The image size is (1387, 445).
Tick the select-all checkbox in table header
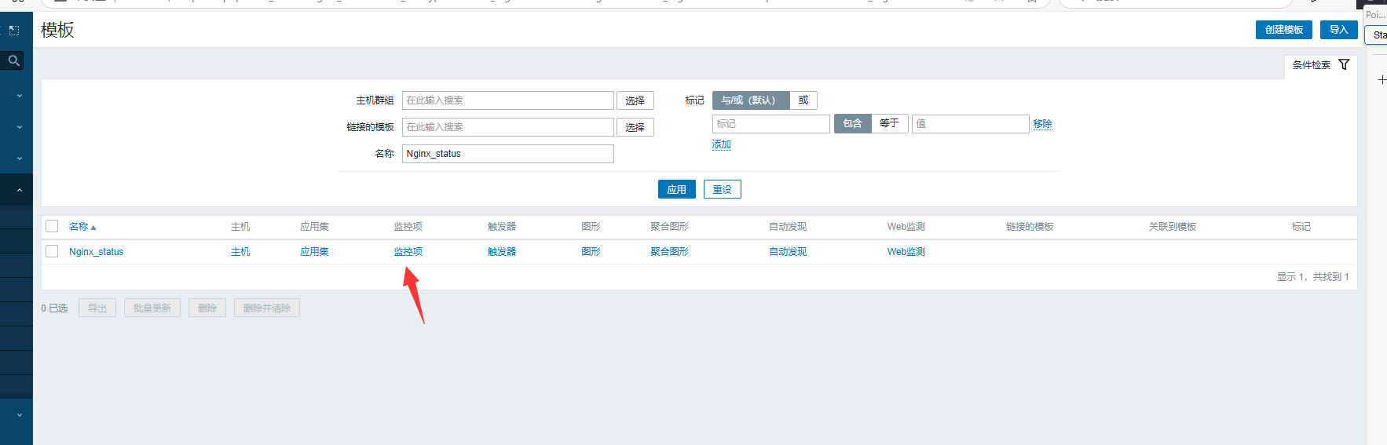tap(52, 226)
